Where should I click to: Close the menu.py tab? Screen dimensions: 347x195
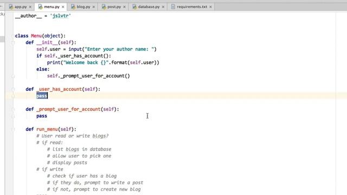[63, 7]
